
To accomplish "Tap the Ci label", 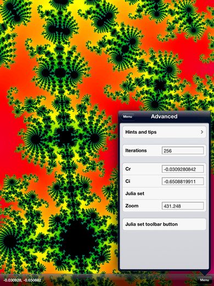I will pyautogui.click(x=128, y=181).
